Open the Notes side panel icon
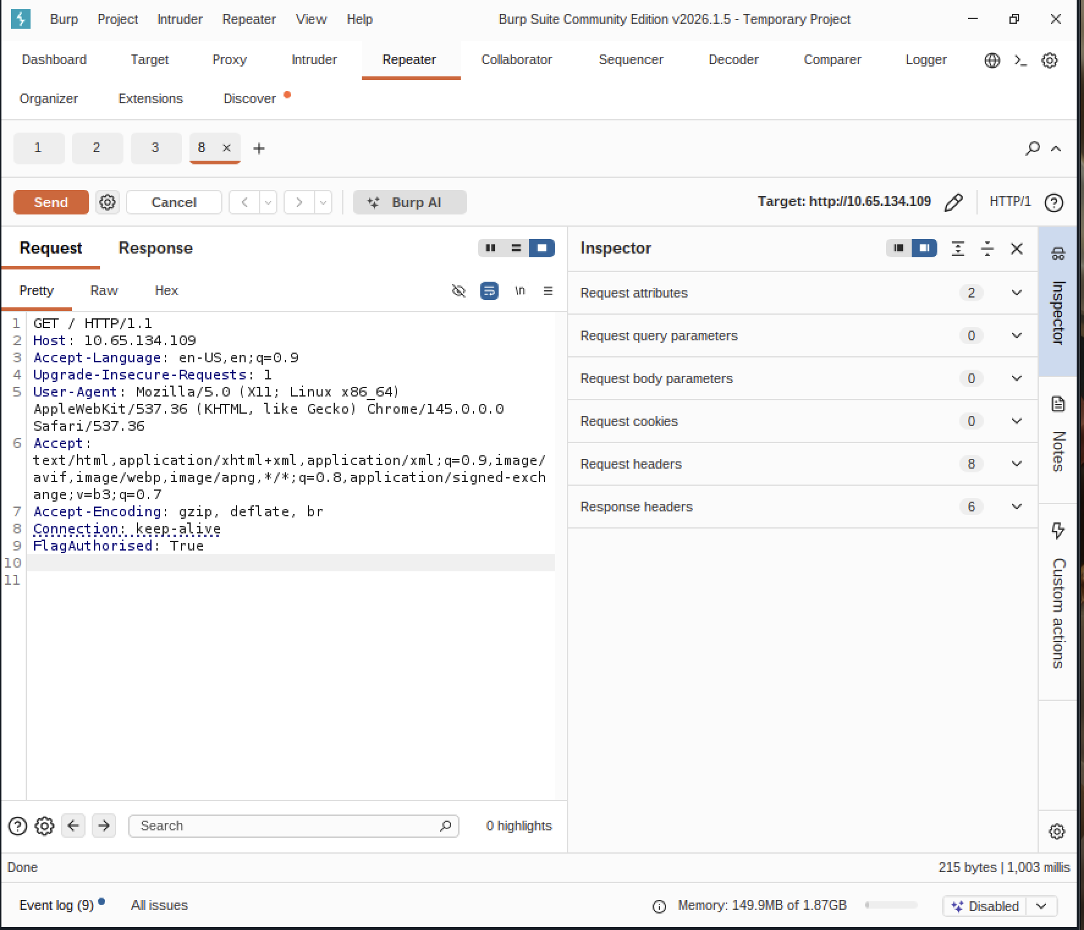 1058,404
